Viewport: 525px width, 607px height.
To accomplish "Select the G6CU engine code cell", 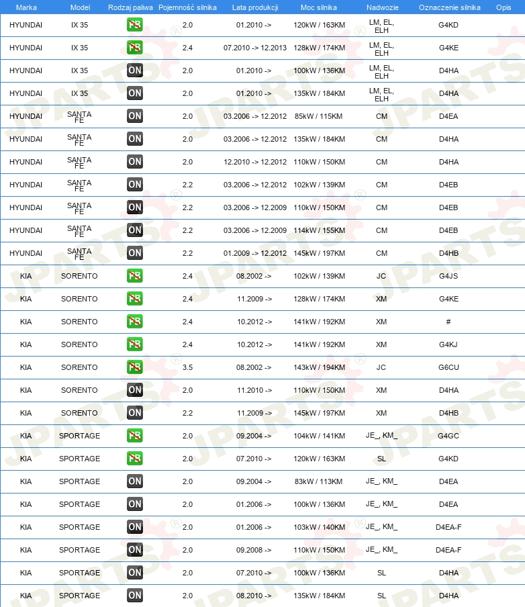I will click(x=448, y=367).
